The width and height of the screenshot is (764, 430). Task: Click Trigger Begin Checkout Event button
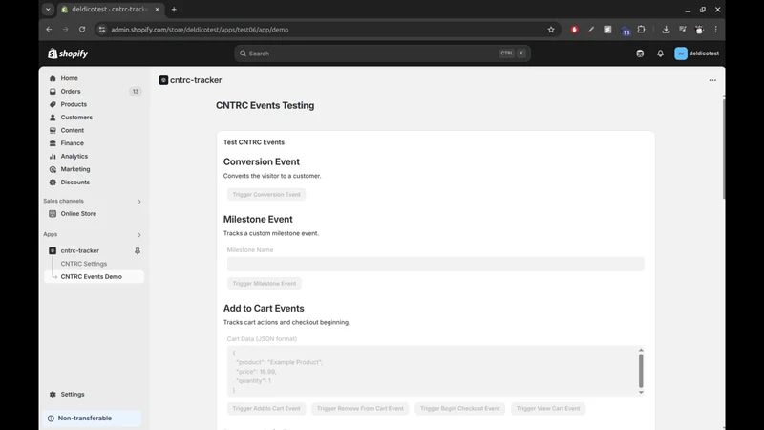click(x=460, y=409)
